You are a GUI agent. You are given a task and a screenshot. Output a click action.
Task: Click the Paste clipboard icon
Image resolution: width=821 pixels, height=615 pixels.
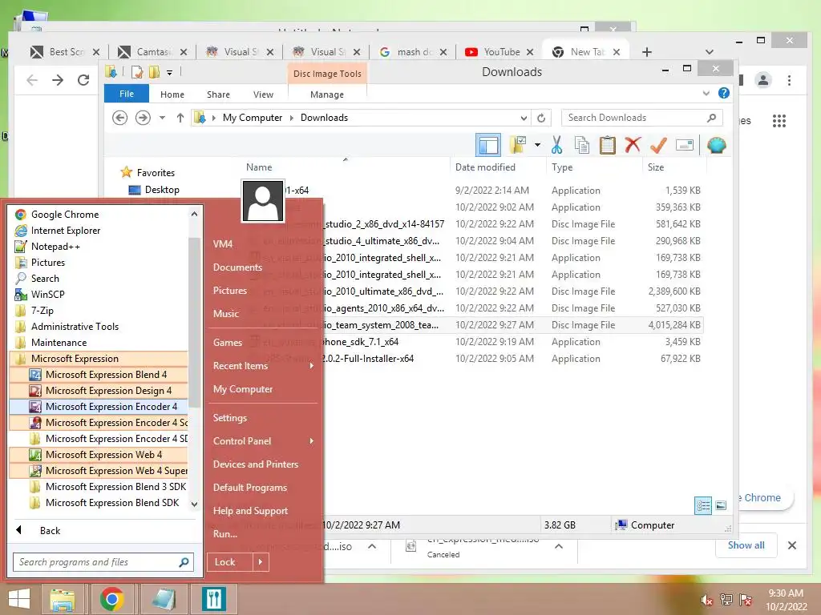[x=608, y=145]
